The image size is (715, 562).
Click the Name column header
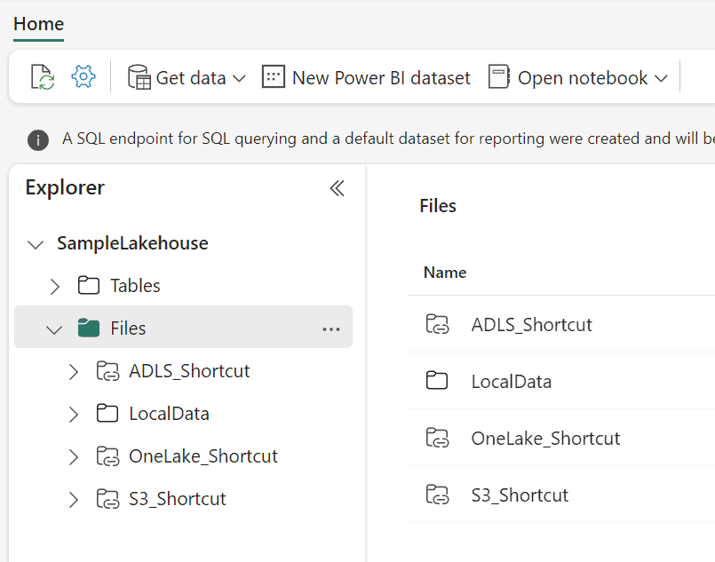point(445,273)
